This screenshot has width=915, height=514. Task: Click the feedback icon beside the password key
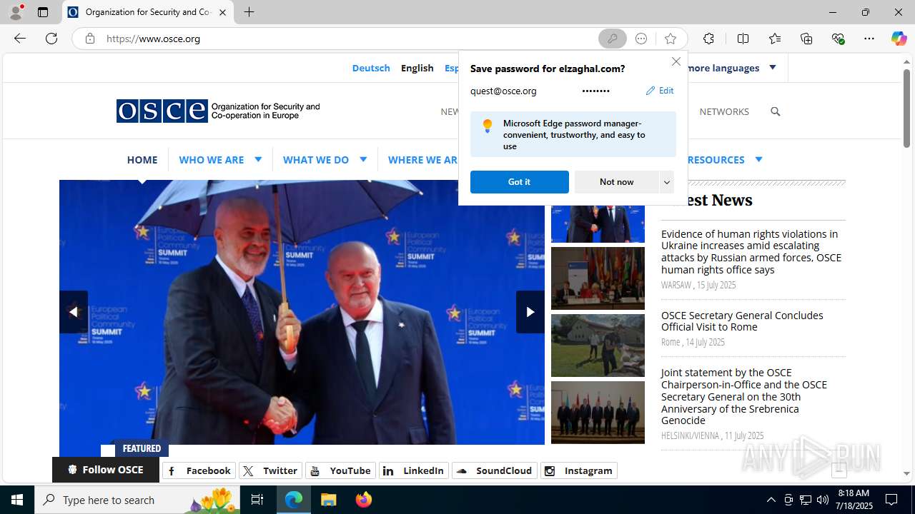pos(641,39)
